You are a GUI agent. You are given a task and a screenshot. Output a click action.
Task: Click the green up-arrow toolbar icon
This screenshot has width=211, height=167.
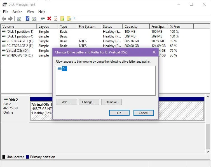click(62, 18)
